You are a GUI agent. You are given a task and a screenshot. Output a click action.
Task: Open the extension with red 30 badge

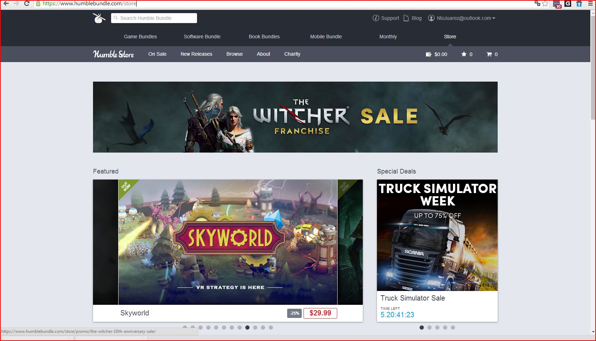pos(557,4)
